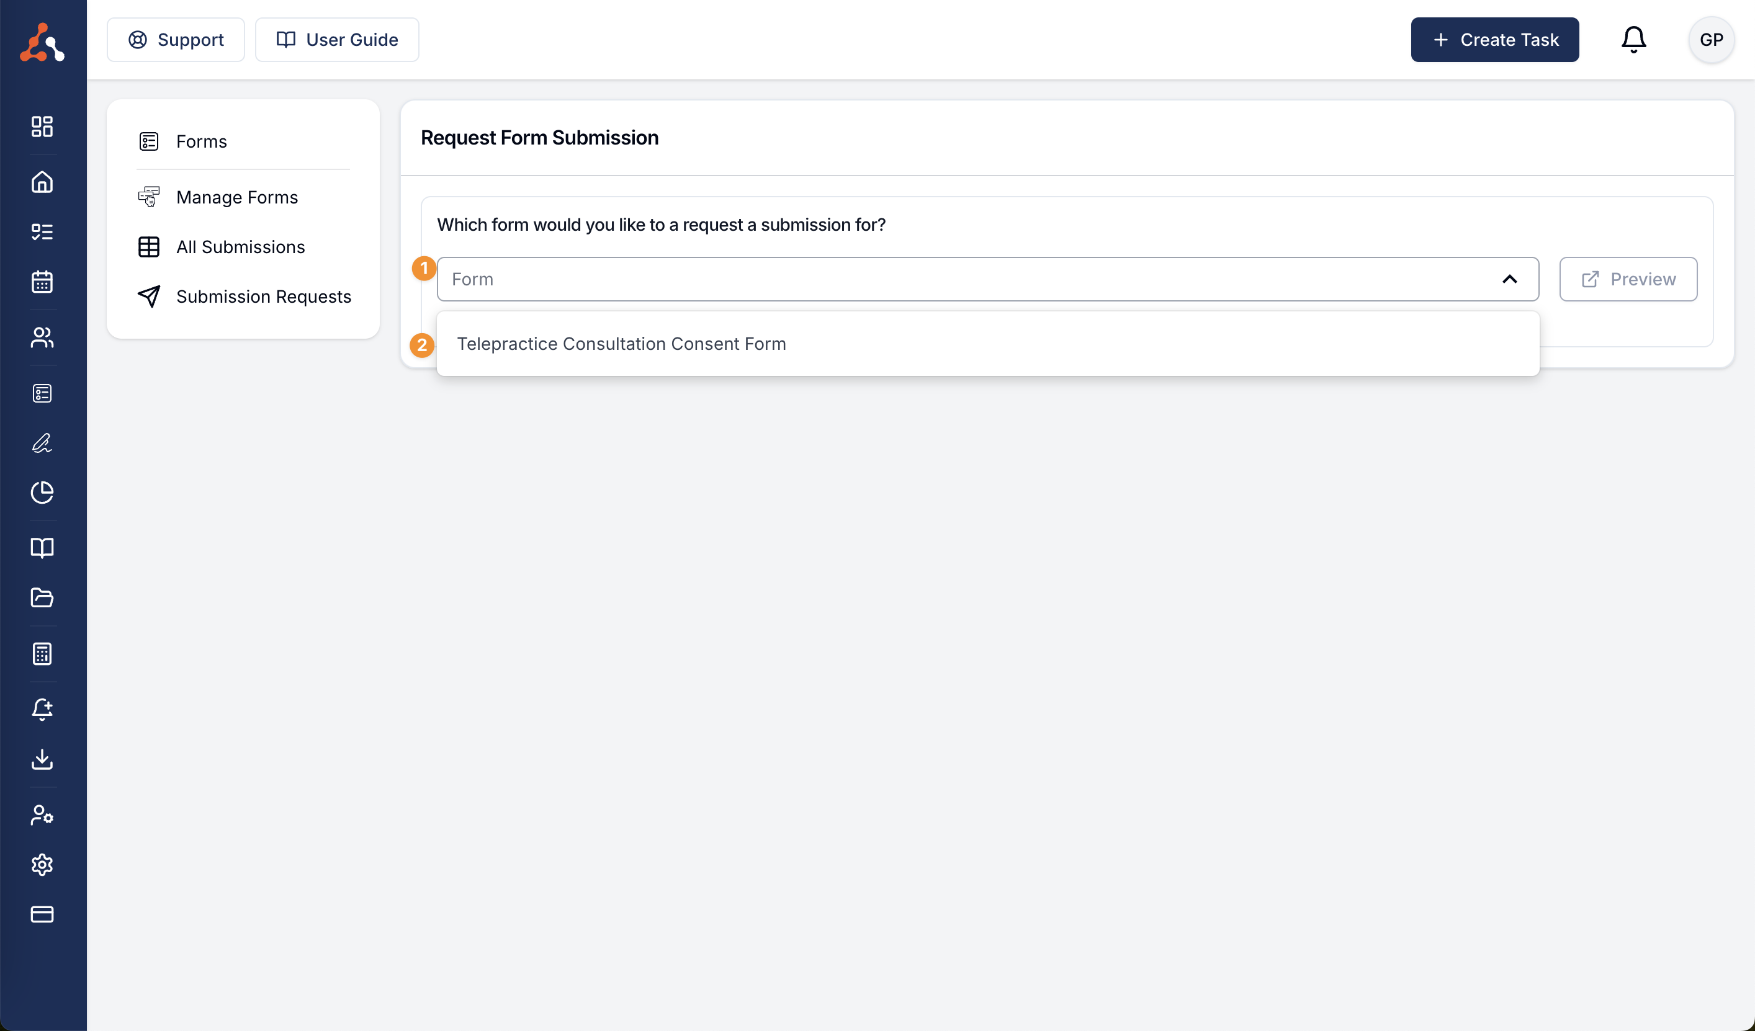
Task: Open the downloads icon in sidebar
Action: point(42,759)
